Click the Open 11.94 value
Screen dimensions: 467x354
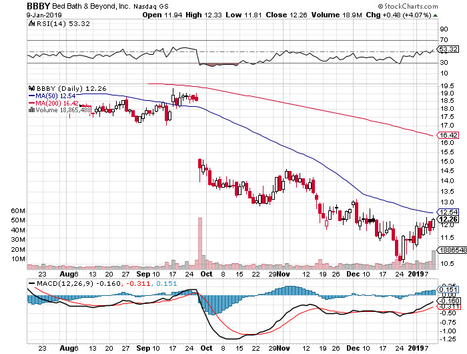(162, 15)
